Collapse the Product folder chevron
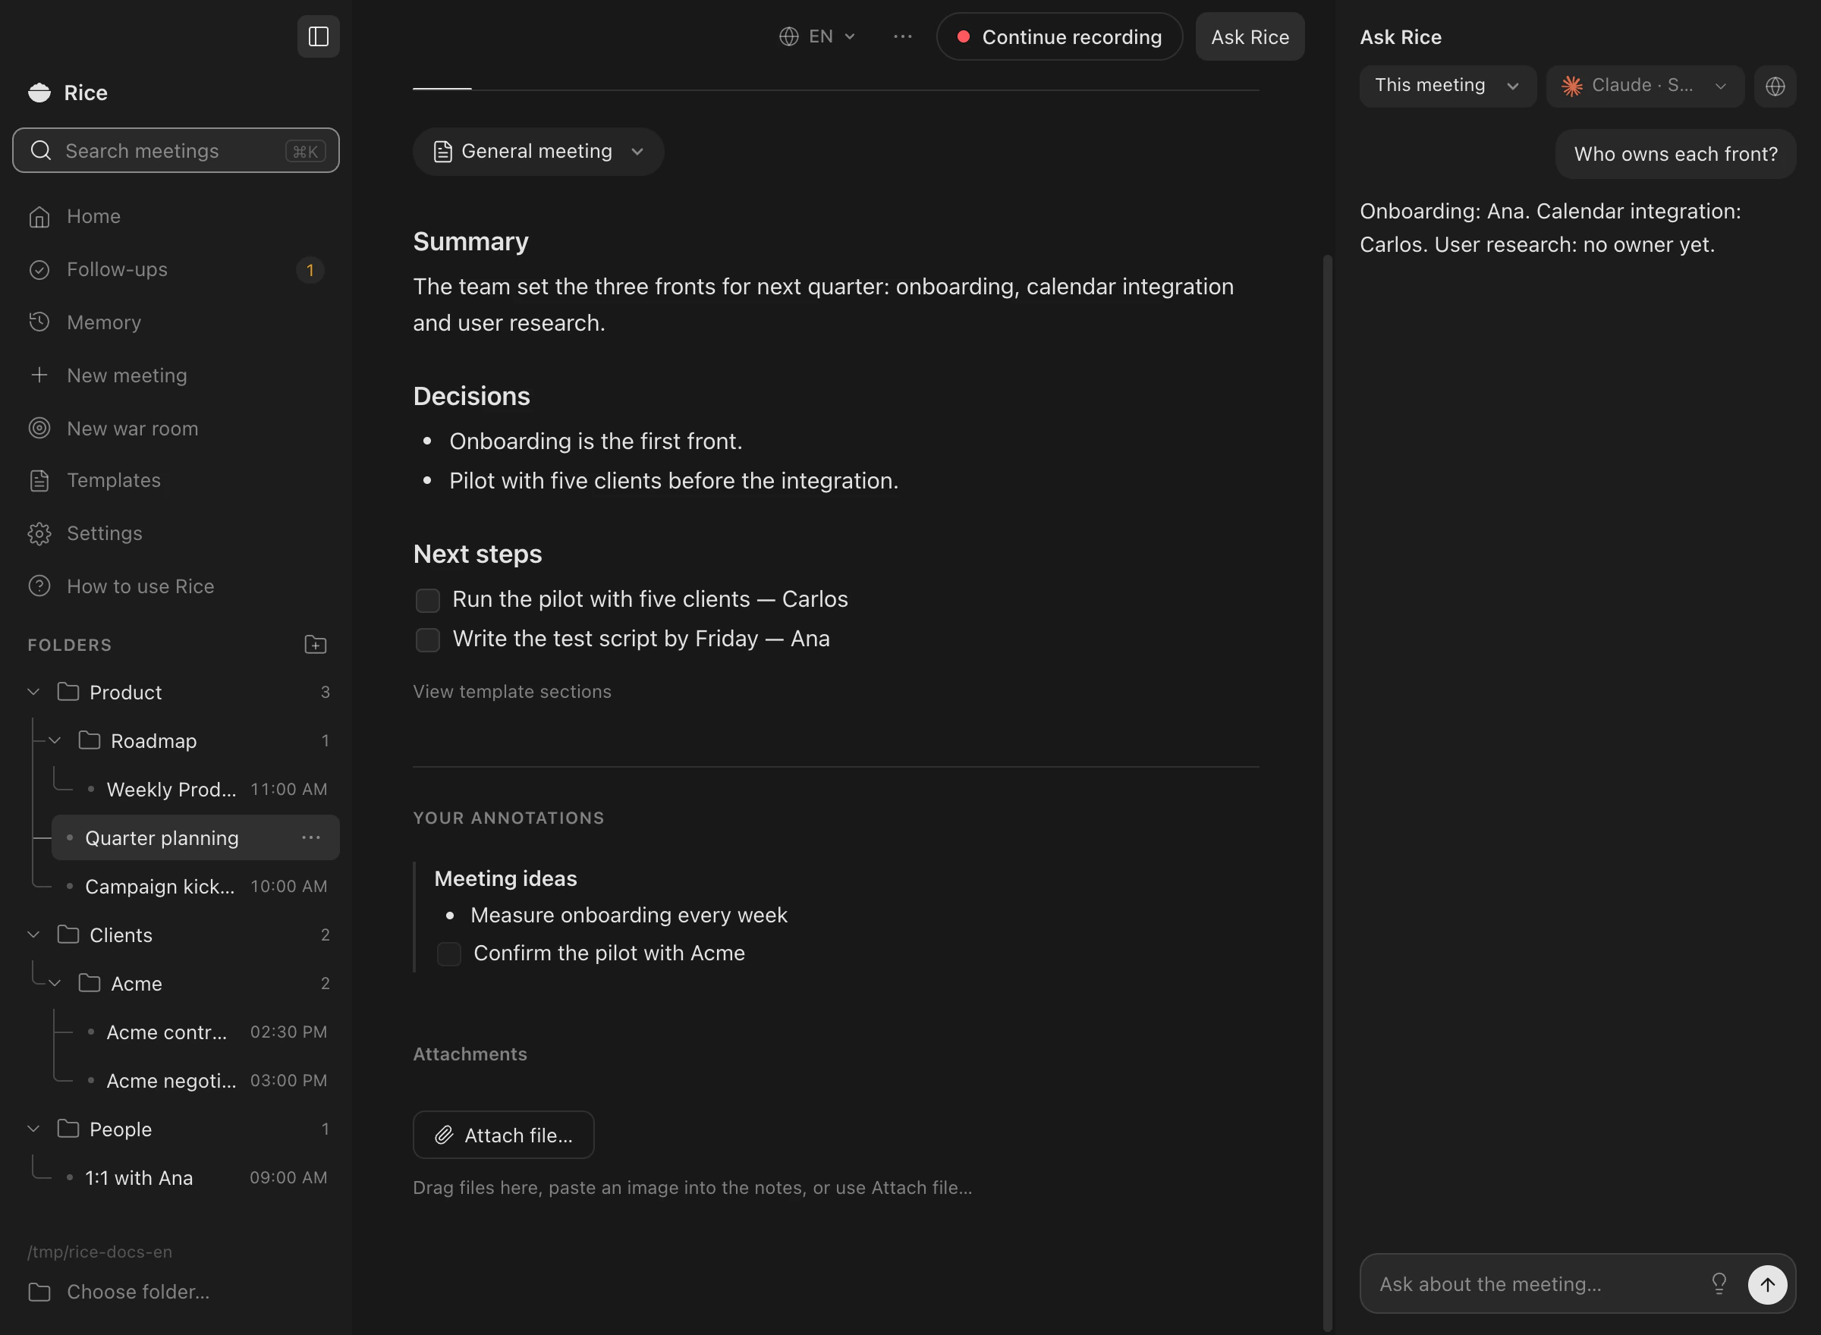The width and height of the screenshot is (1821, 1335). point(34,692)
